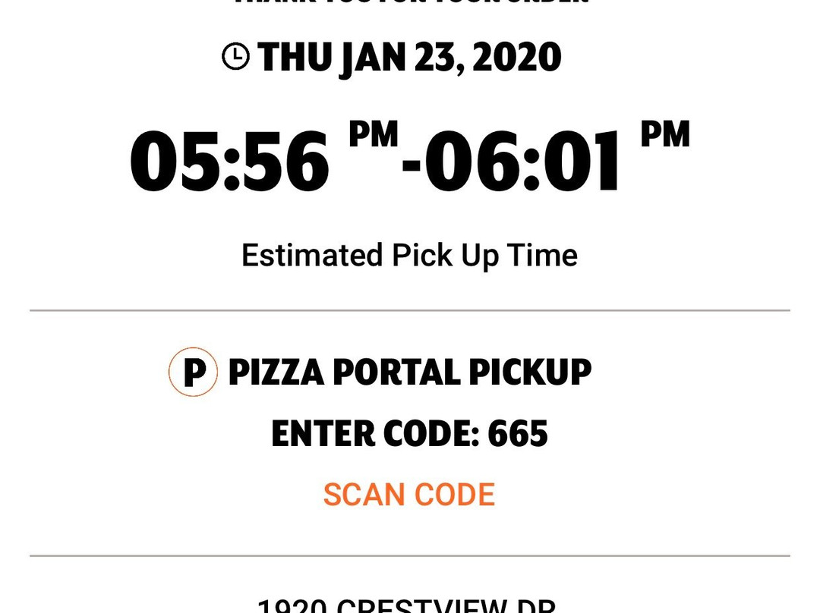Tap the 1920 CRESTVIEW DR address

(406, 605)
